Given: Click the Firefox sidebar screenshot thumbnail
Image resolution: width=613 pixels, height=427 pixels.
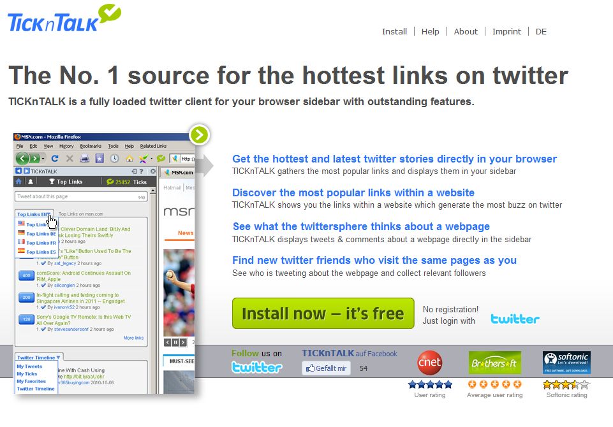Looking at the screenshot, I should [105, 263].
